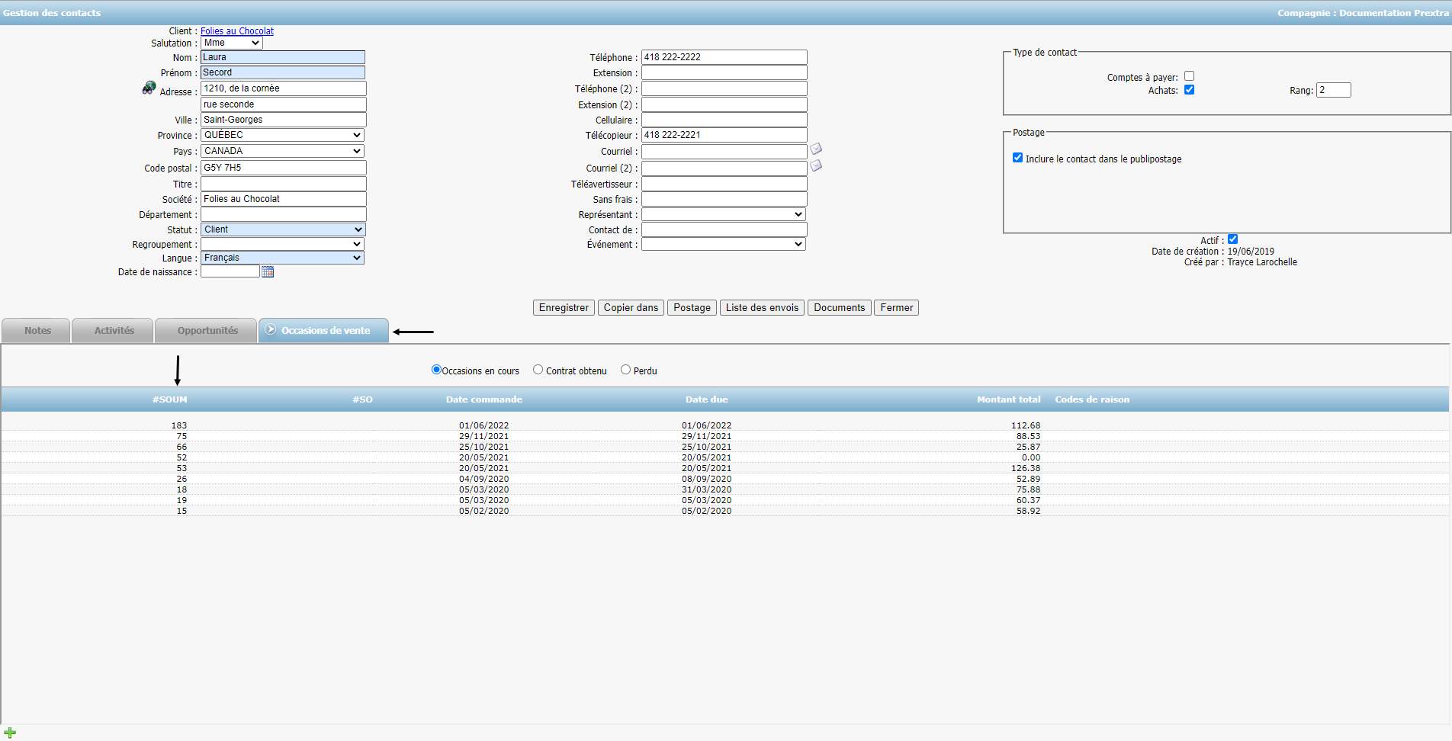
Task: Open the Pays dropdown showing CANADA
Action: (x=282, y=151)
